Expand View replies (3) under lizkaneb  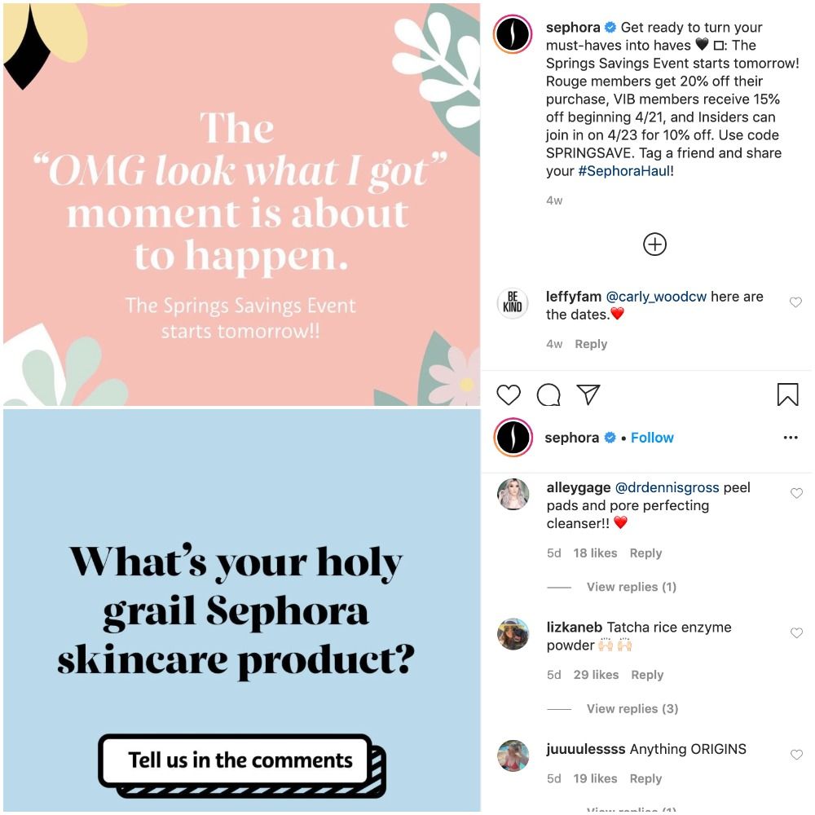[x=632, y=708]
